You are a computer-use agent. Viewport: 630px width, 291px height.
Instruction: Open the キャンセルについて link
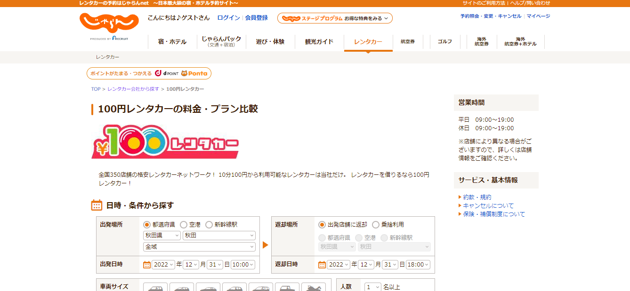pyautogui.click(x=488, y=206)
